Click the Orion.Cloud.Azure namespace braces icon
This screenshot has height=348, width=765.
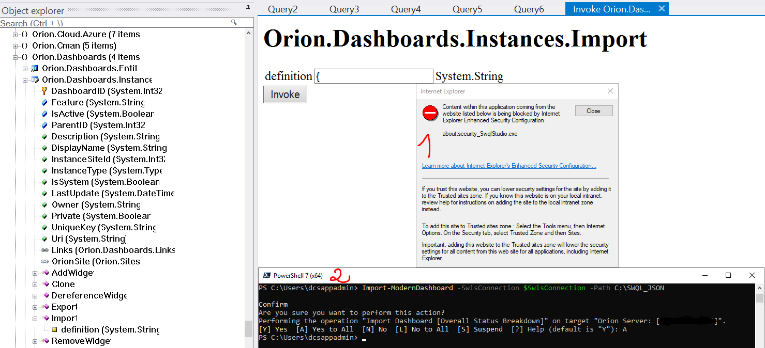click(24, 35)
